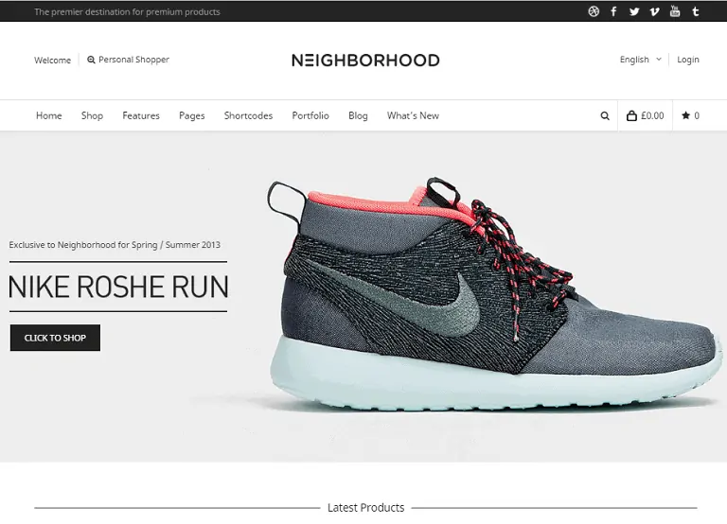This screenshot has height=524, width=727.
Task: Open the Shop menu
Action: coord(92,115)
